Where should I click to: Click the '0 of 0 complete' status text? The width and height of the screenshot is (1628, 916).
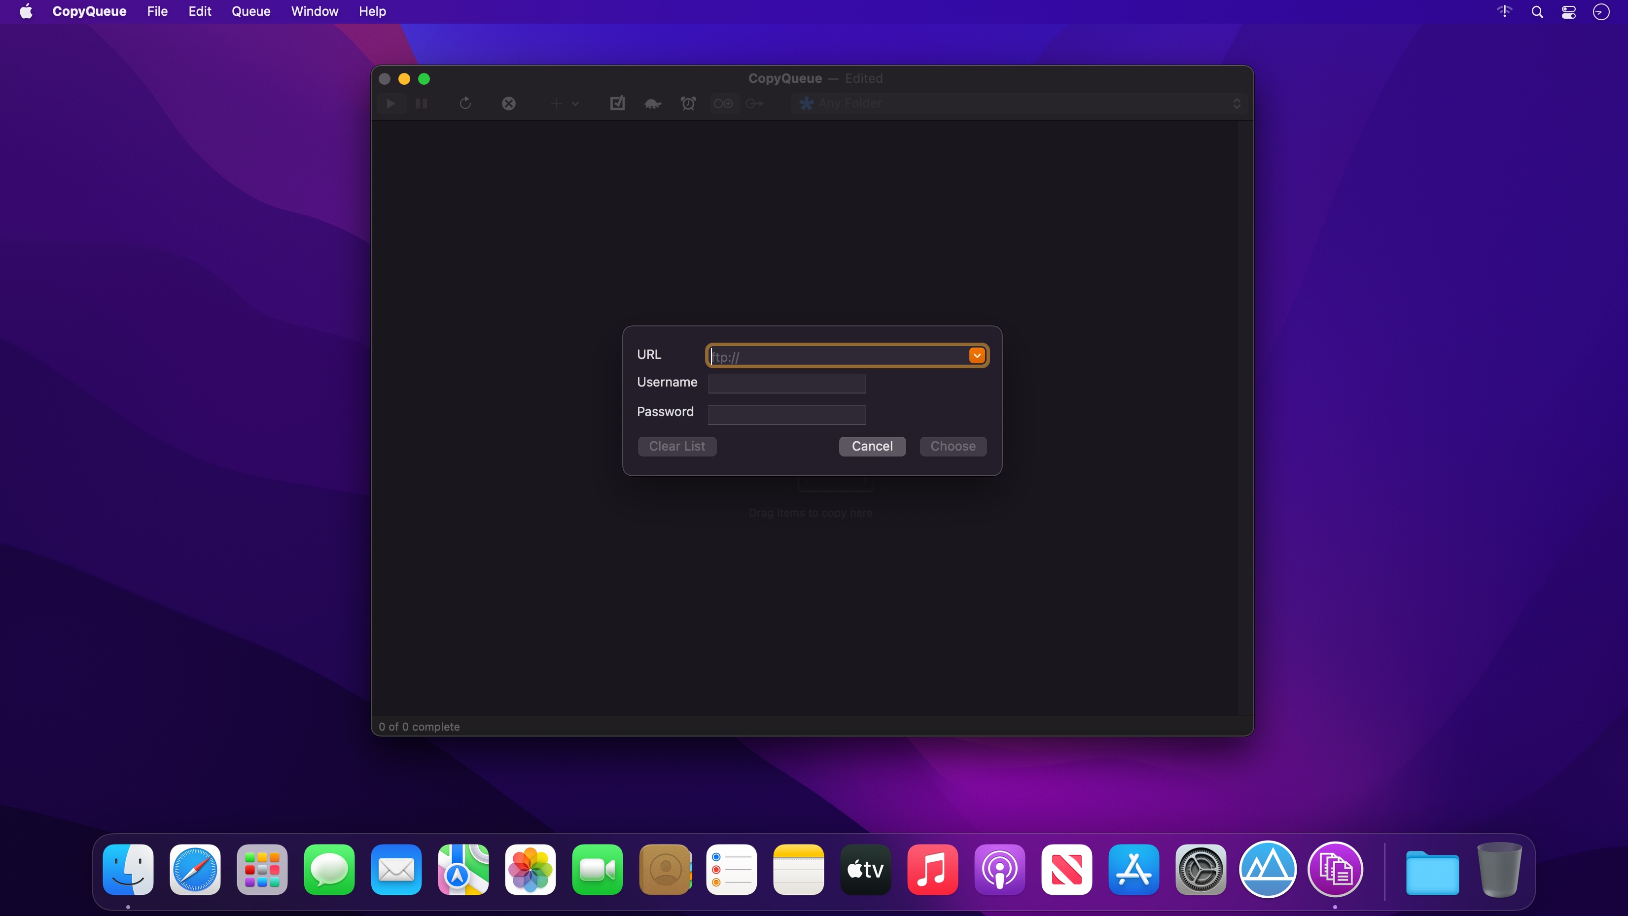coord(419,727)
